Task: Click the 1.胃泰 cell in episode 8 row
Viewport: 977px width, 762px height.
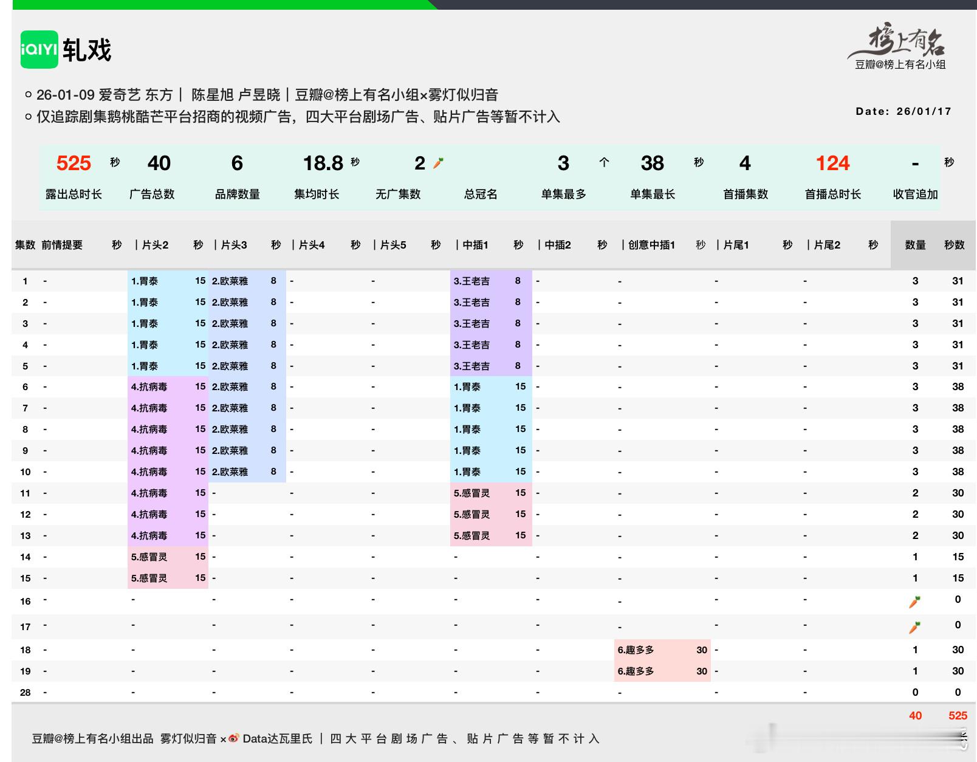Action: [491, 429]
